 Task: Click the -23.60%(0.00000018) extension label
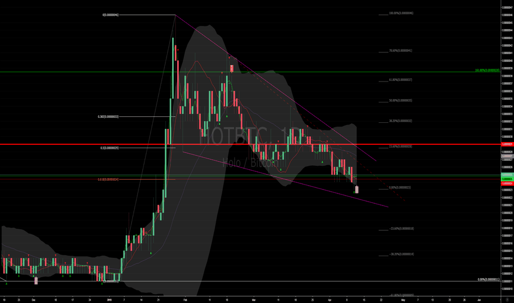tap(401, 229)
